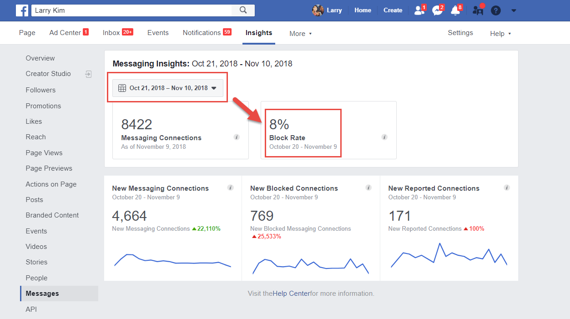Open the Messenger notifications icon

pyautogui.click(x=437, y=10)
